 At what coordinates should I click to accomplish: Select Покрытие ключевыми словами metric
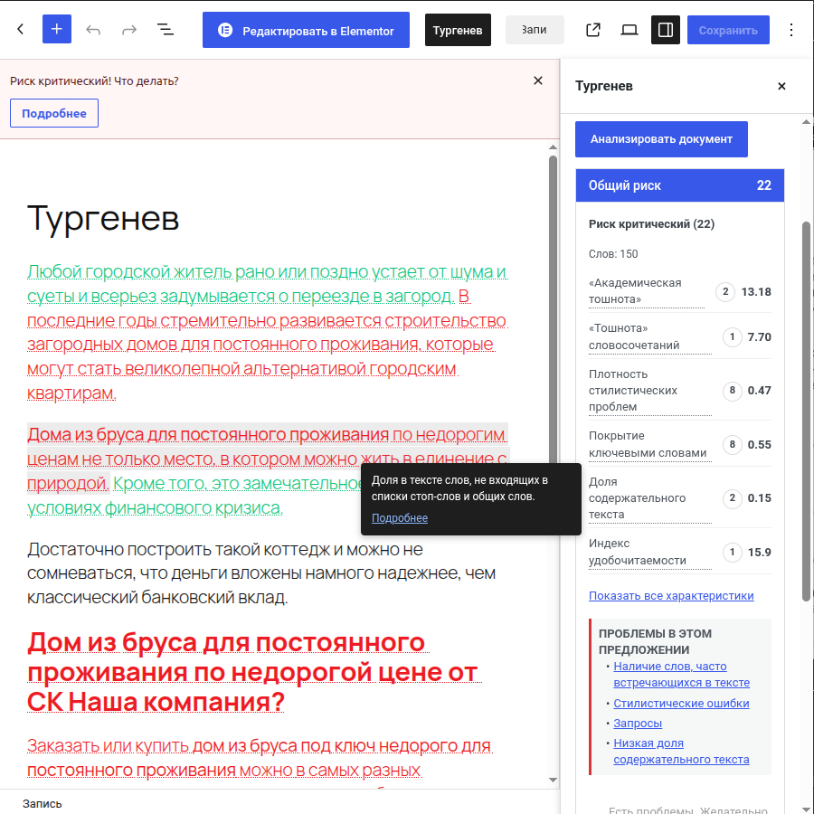[649, 444]
